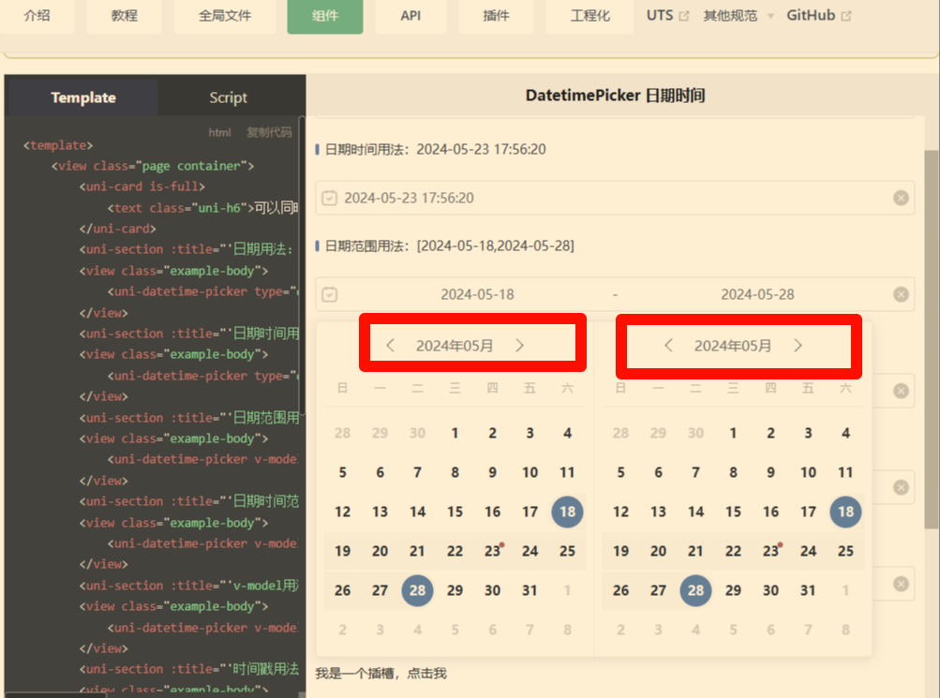Select day 15 in right calendar
This screenshot has width=940, height=698.
click(733, 512)
